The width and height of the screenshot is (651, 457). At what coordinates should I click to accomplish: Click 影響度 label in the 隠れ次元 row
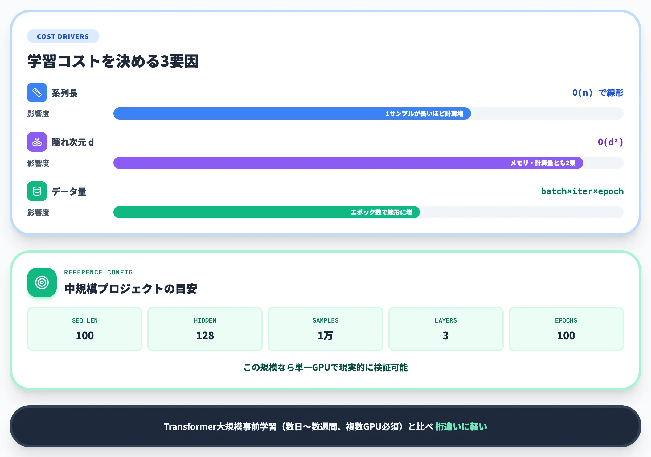[x=38, y=163]
